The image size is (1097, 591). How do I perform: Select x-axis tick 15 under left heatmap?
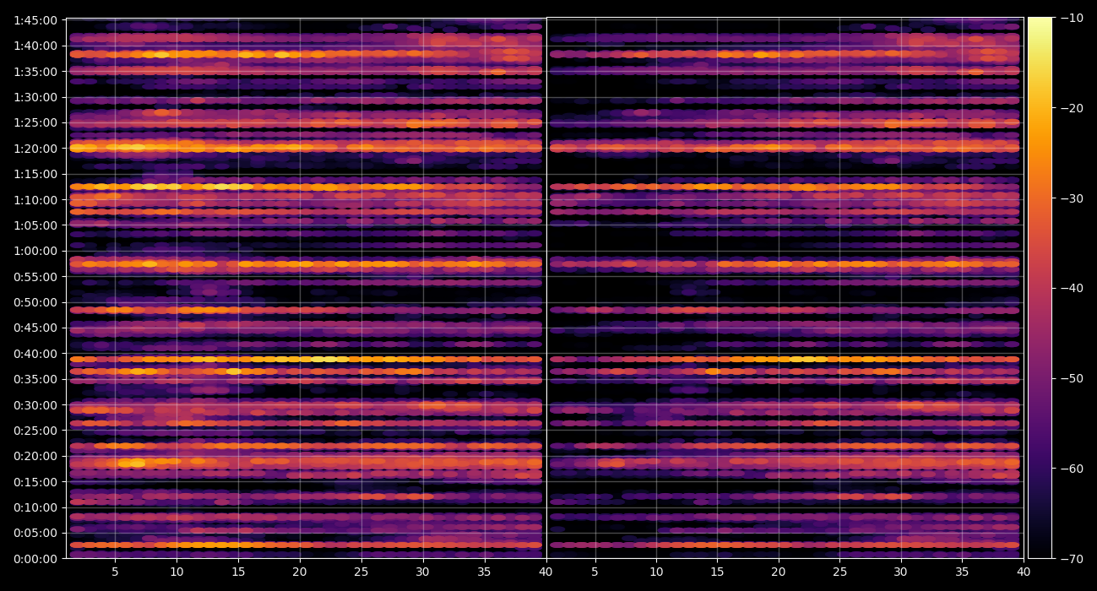click(238, 572)
